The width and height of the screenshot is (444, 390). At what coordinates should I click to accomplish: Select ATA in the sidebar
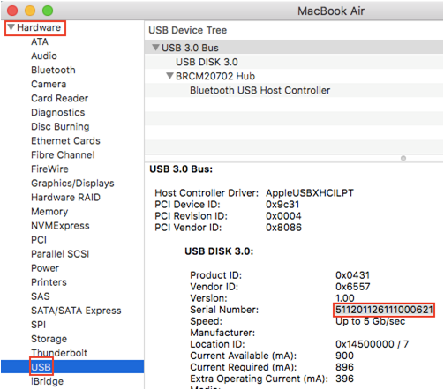[x=40, y=41]
